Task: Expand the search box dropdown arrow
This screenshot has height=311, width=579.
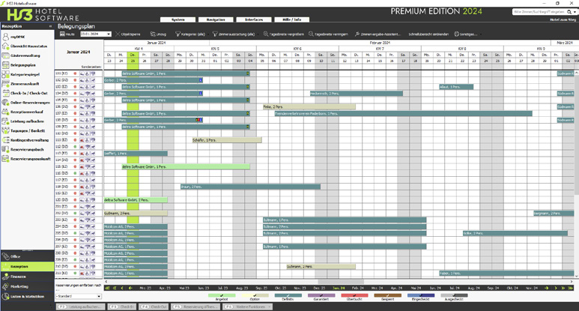Action: [x=575, y=12]
